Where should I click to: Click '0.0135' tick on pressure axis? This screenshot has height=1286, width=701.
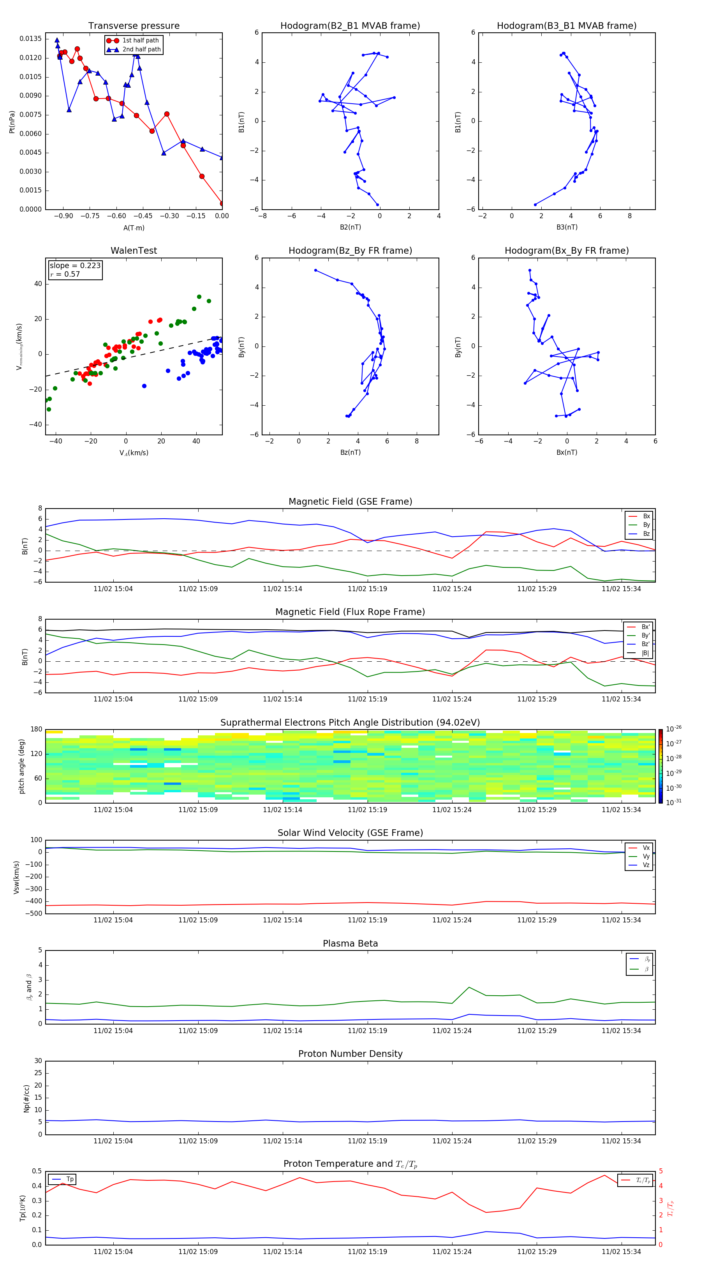click(x=31, y=39)
